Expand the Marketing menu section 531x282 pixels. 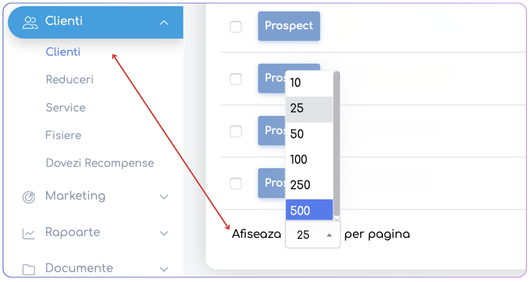coord(164,197)
